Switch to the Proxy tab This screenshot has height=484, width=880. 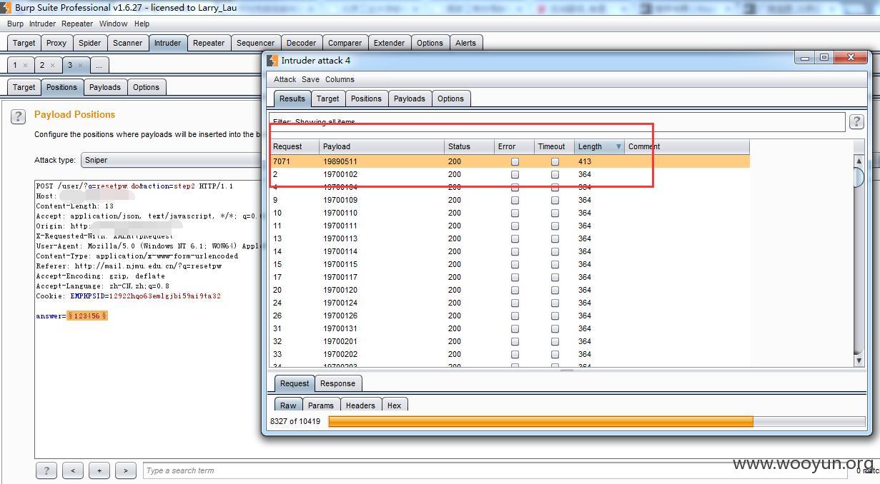56,43
